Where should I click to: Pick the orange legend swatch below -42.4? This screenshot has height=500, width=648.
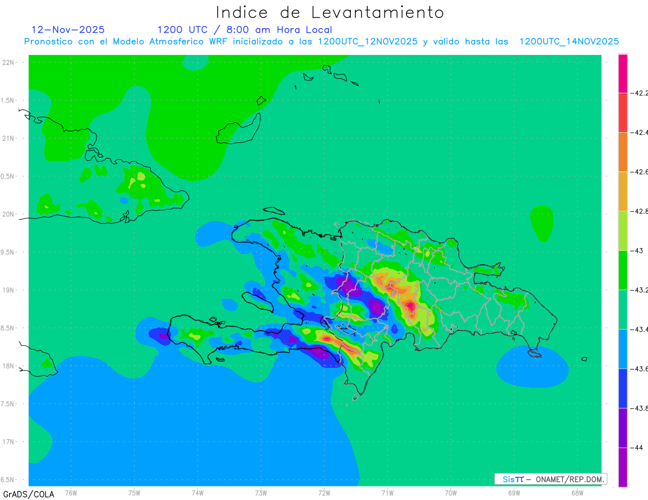pyautogui.click(x=623, y=152)
